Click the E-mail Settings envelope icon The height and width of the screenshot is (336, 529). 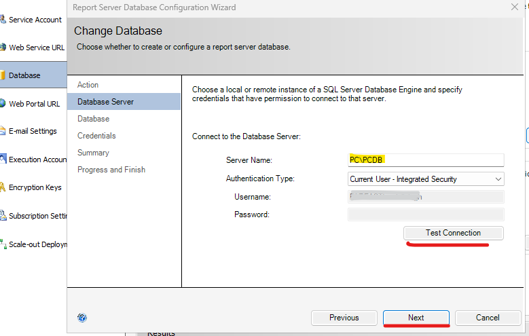coord(3,130)
